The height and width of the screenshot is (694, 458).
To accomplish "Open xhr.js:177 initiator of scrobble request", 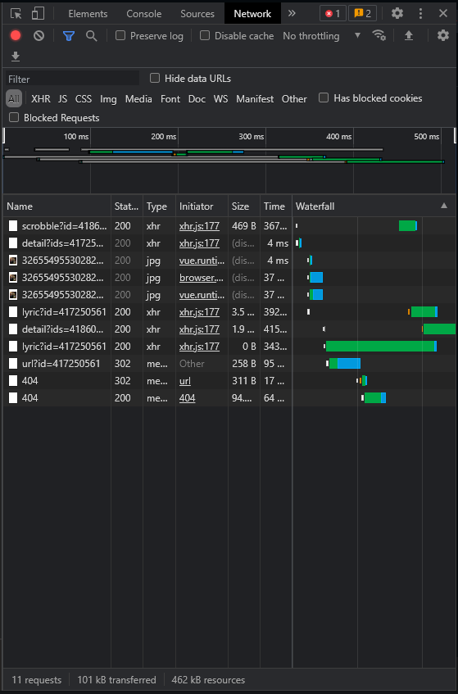I will [x=199, y=225].
